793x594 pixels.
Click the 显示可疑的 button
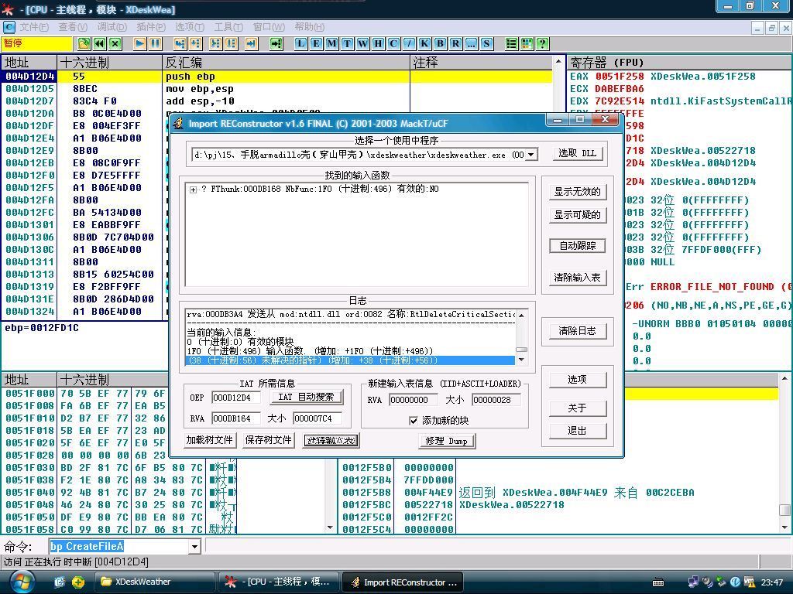pyautogui.click(x=577, y=215)
